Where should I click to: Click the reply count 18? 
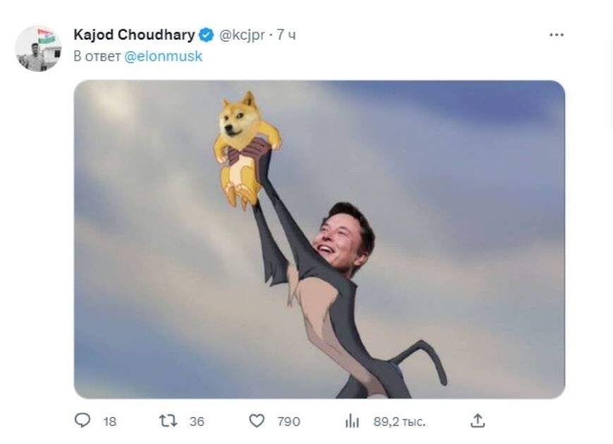coord(109,421)
